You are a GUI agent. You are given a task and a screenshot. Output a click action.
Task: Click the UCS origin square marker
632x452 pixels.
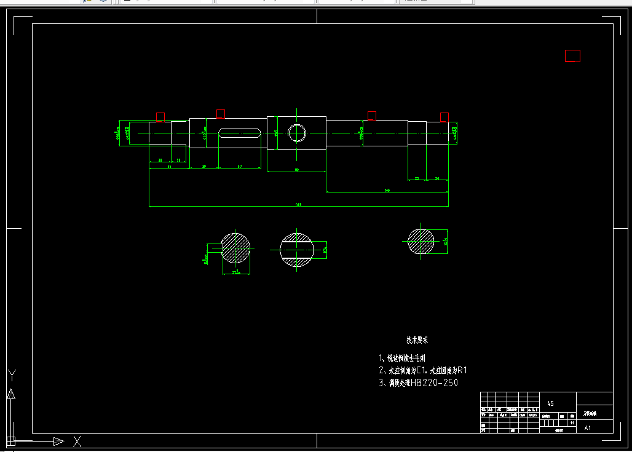pos(11,441)
